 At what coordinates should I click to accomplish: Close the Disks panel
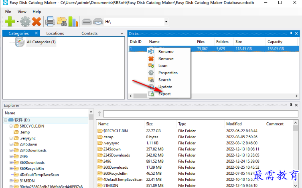[x=296, y=34]
